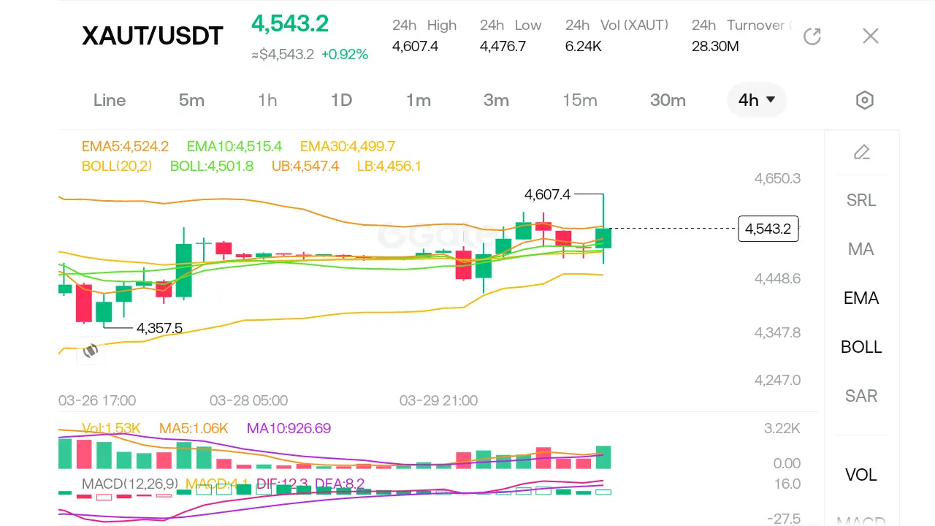This screenshot has width=935, height=526.
Task: Click the 03-28 05:00 time label
Action: [x=248, y=400]
